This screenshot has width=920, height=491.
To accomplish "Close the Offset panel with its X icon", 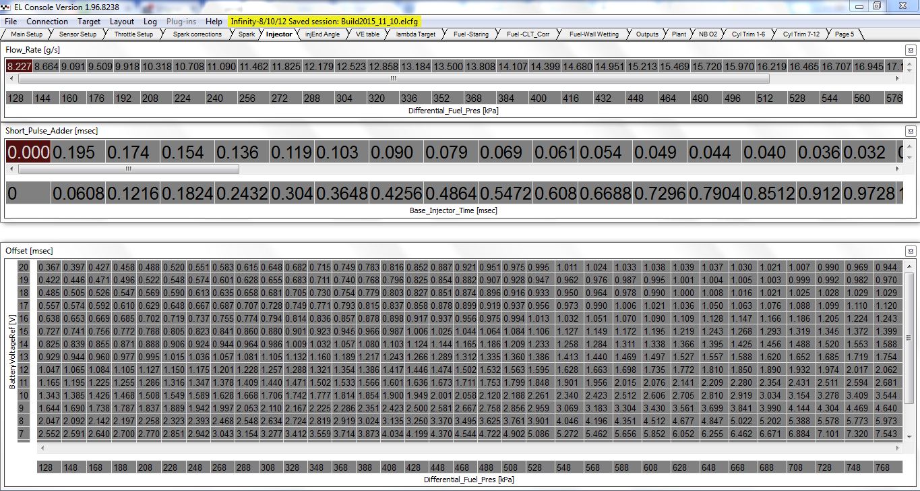I will 910,251.
